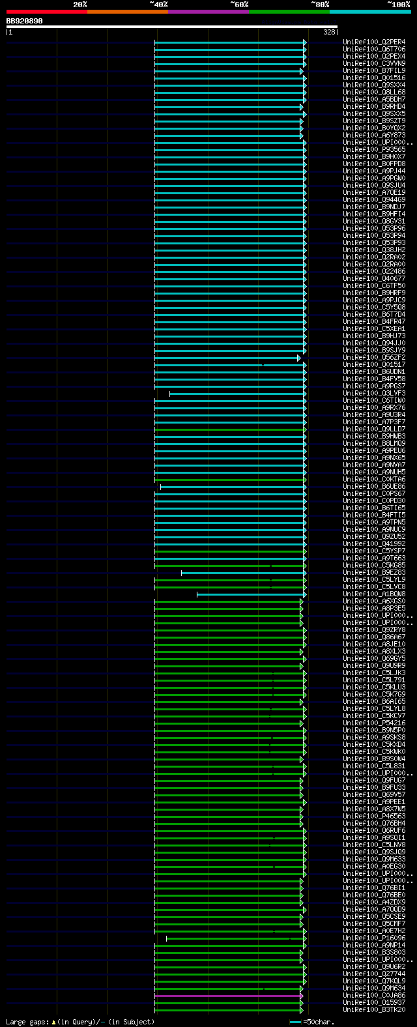Select the UniRef100_Q8GV31 label
The width and height of the screenshot is (417, 1027).
[374, 222]
